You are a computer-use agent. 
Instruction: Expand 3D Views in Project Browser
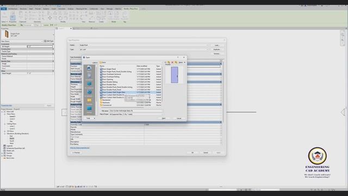5,131
